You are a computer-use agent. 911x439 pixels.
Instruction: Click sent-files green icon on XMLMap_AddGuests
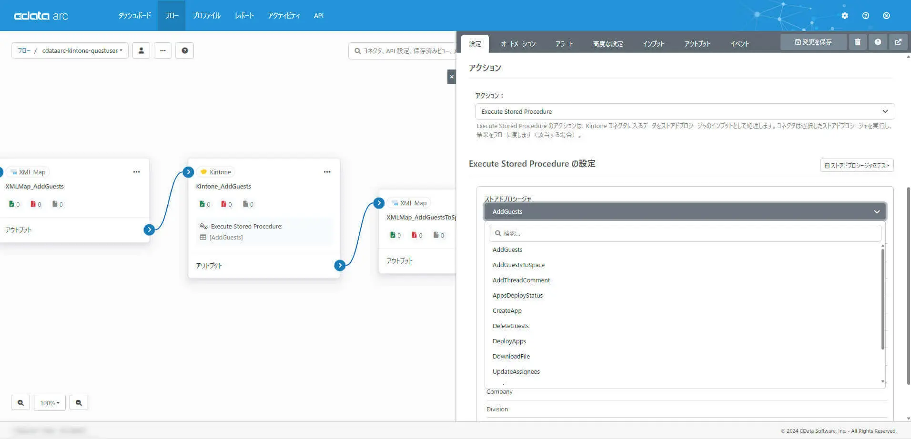tap(11, 204)
